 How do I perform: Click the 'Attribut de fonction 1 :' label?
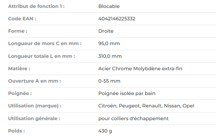pyautogui.click(x=36, y=6)
